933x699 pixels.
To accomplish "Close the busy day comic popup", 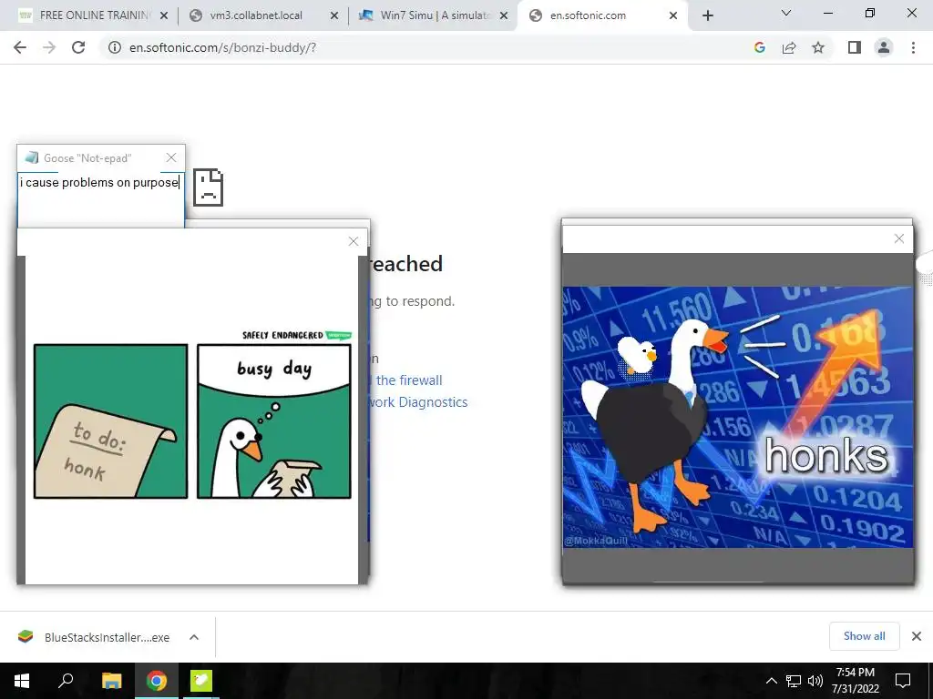I will pyautogui.click(x=354, y=241).
